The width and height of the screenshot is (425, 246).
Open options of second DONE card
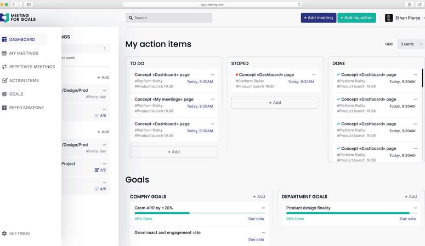coord(415,99)
